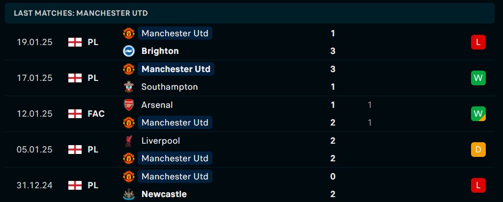Open the Southampton team link
The height and width of the screenshot is (202, 503).
pos(169,87)
